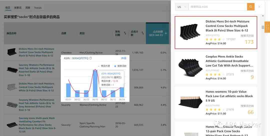
Task: Open the 详细 details link in popup
Action: click(123, 58)
